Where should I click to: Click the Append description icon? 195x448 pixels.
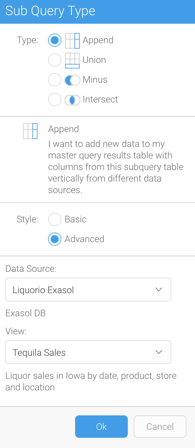pyautogui.click(x=30, y=131)
